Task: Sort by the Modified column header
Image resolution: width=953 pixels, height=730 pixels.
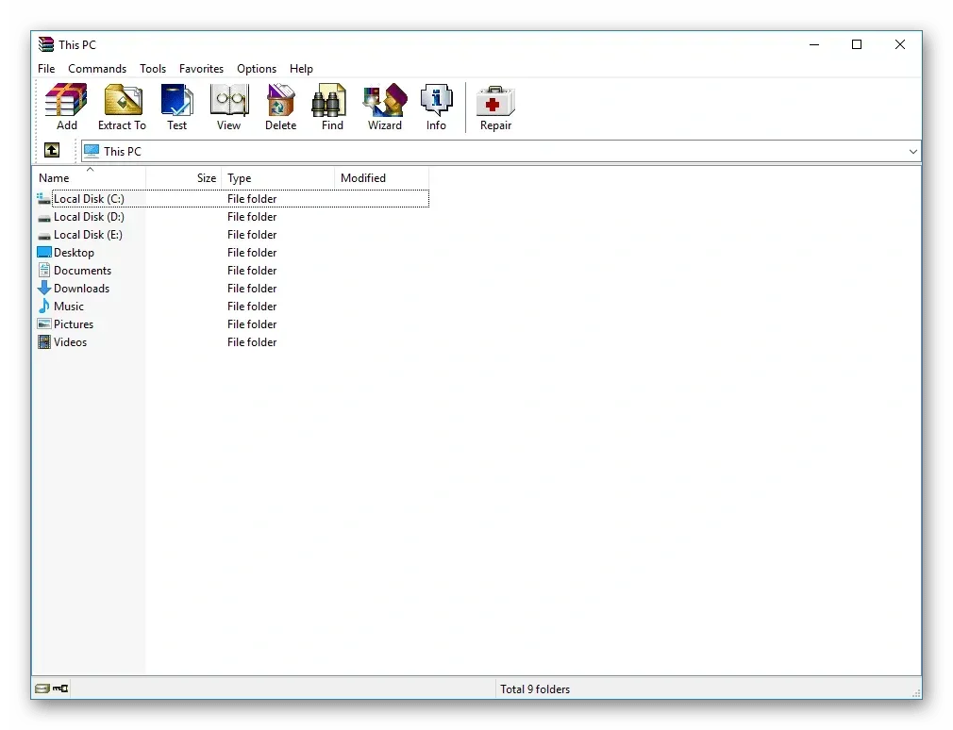Action: coord(382,178)
